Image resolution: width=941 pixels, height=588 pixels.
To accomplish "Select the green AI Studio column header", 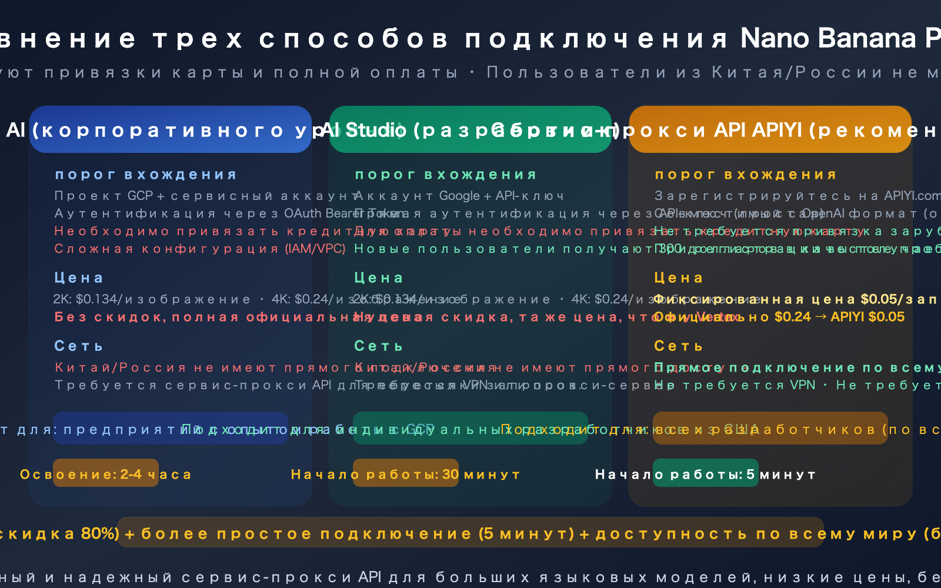I will (x=470, y=129).
